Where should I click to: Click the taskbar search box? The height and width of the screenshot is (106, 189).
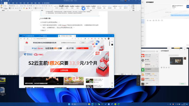click(x=79, y=104)
